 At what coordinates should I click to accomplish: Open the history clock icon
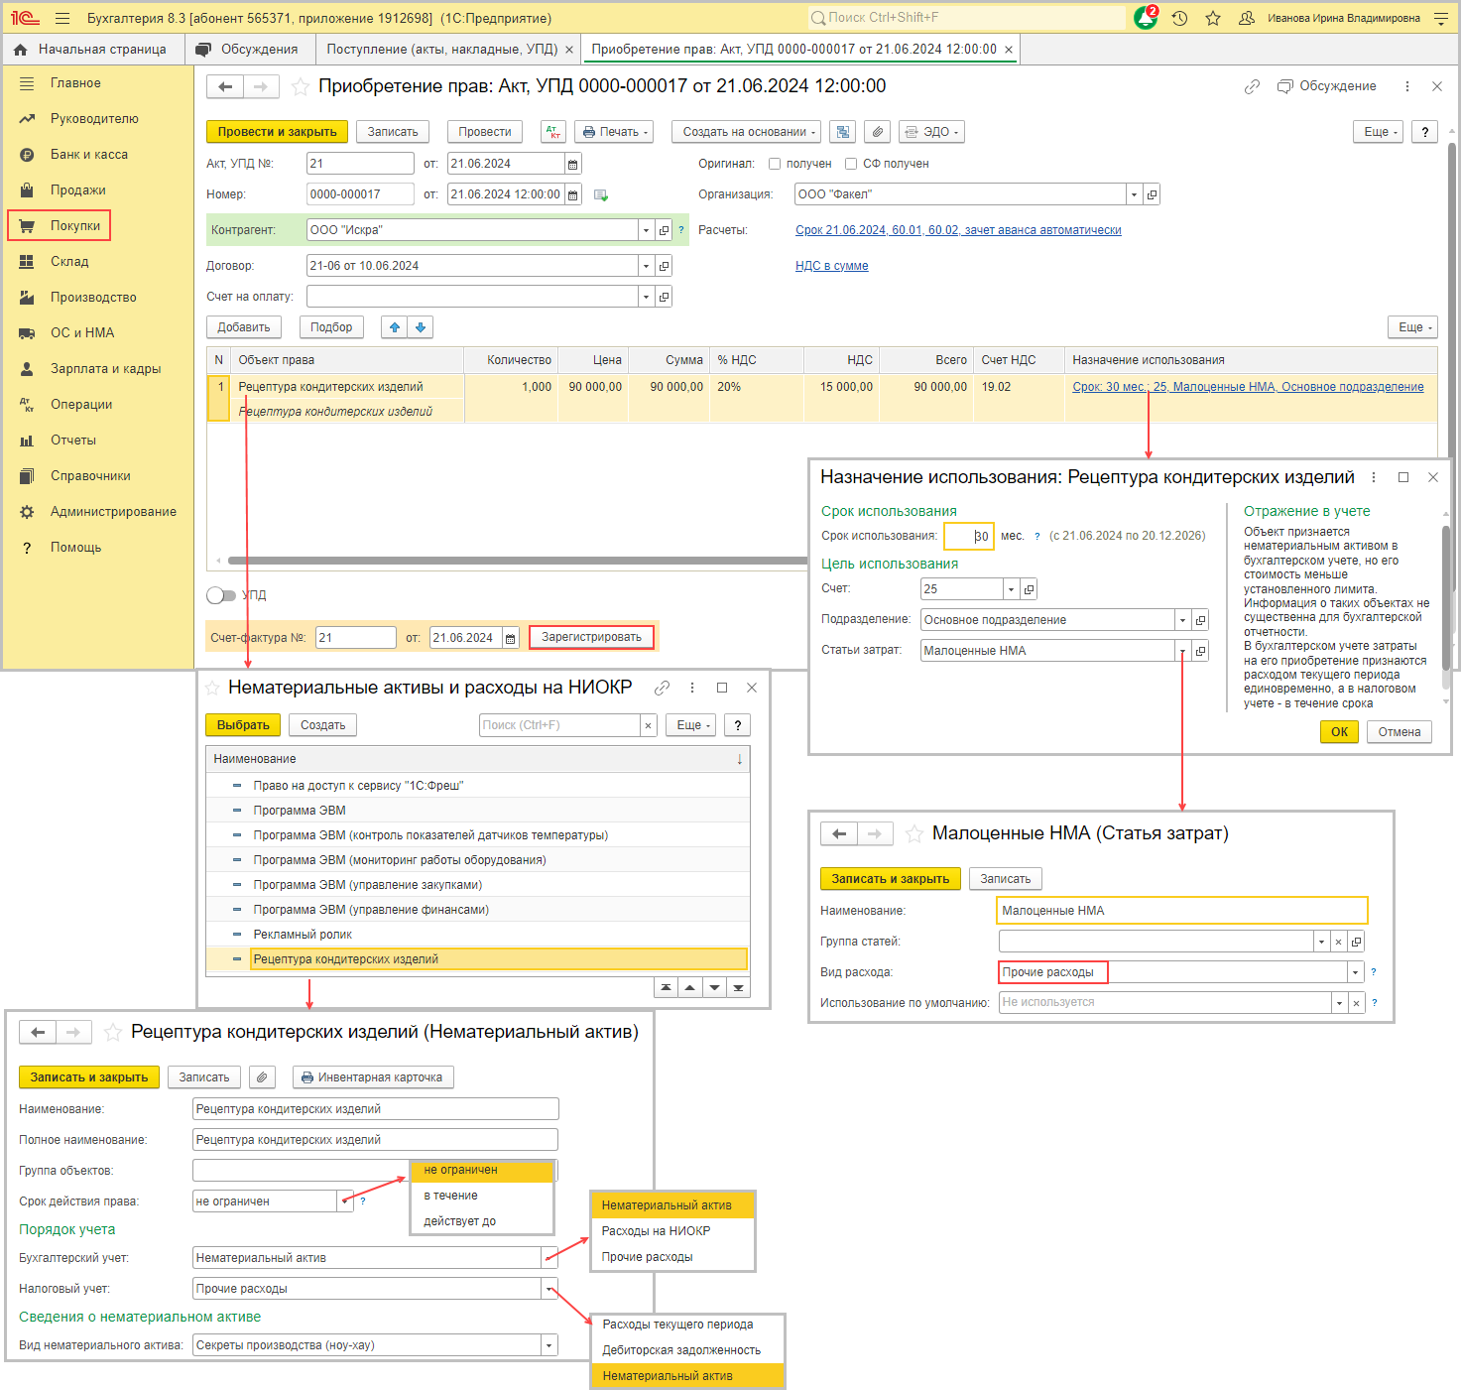[x=1179, y=18]
